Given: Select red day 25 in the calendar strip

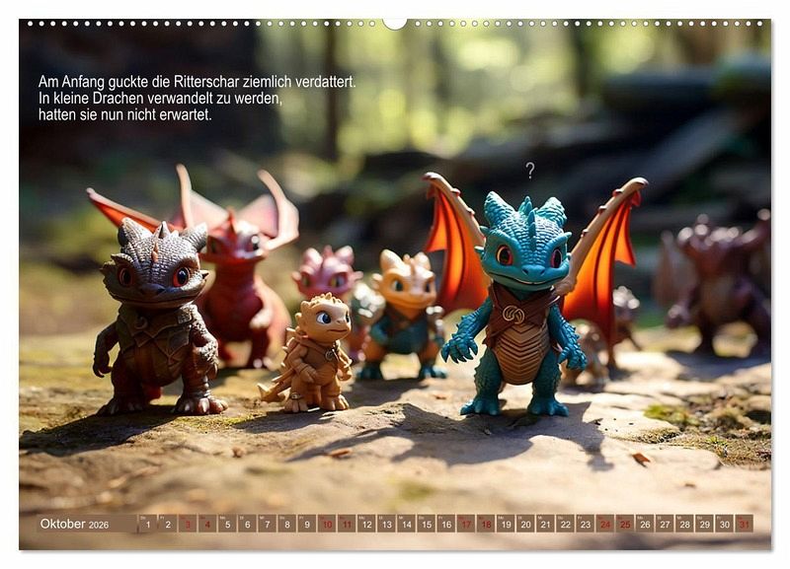Looking at the screenshot, I should coord(625,524).
